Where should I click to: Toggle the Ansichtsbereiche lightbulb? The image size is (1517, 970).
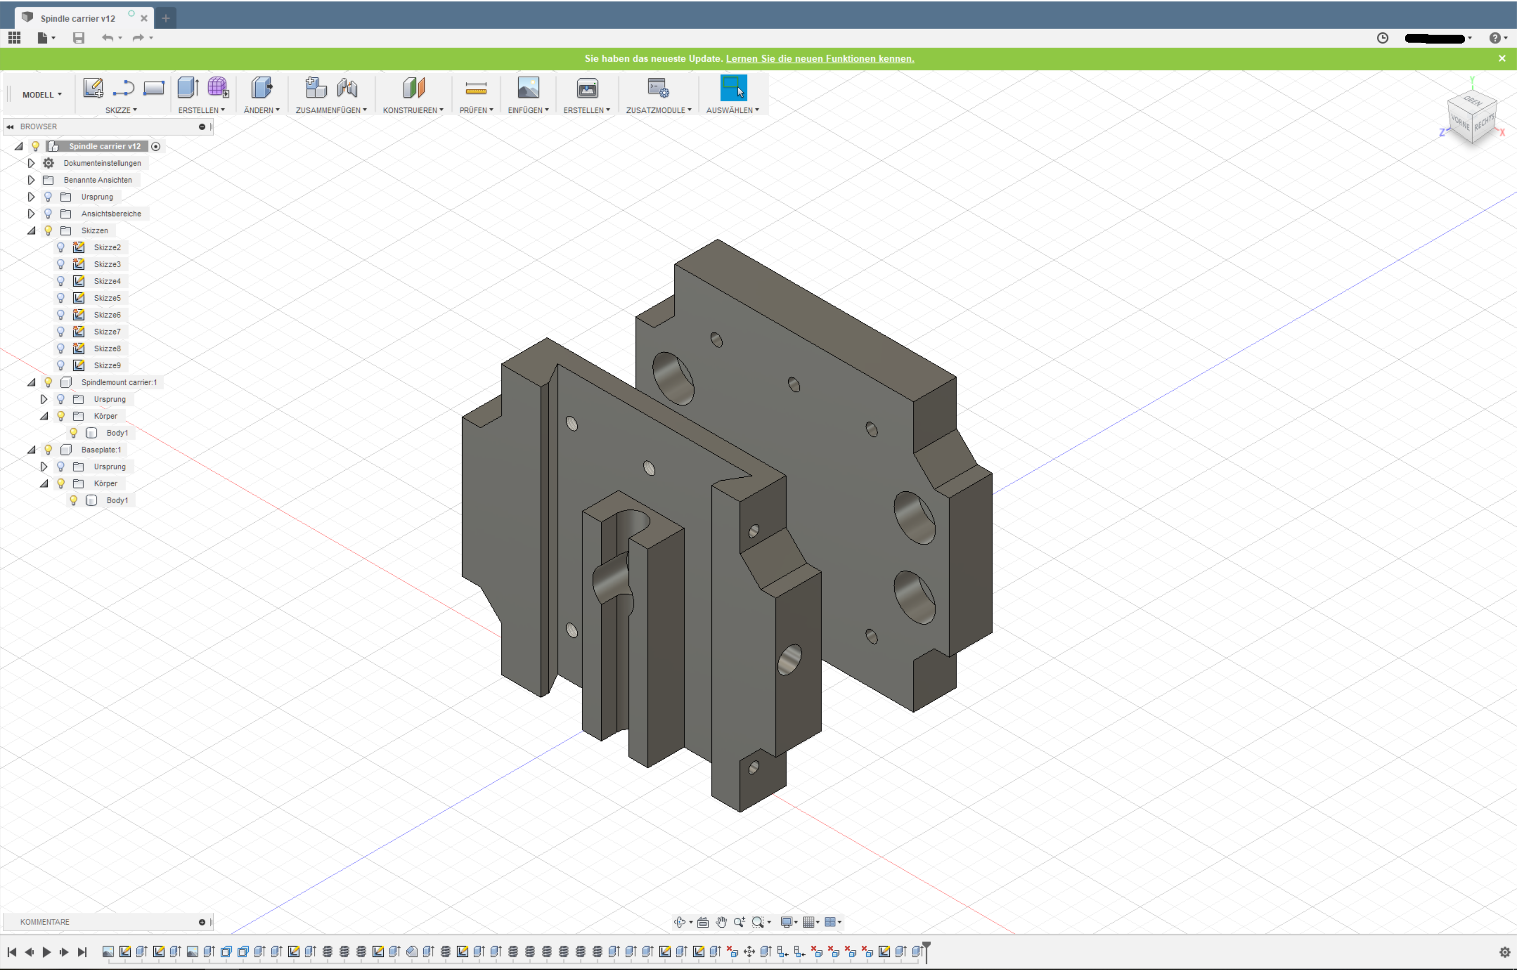click(x=48, y=214)
